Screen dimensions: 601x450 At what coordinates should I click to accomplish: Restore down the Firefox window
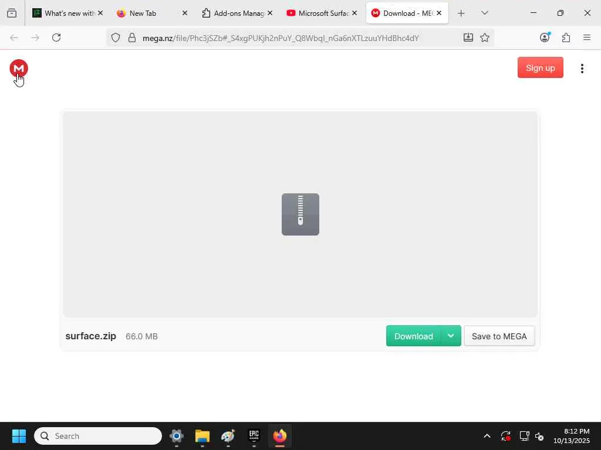[560, 13]
